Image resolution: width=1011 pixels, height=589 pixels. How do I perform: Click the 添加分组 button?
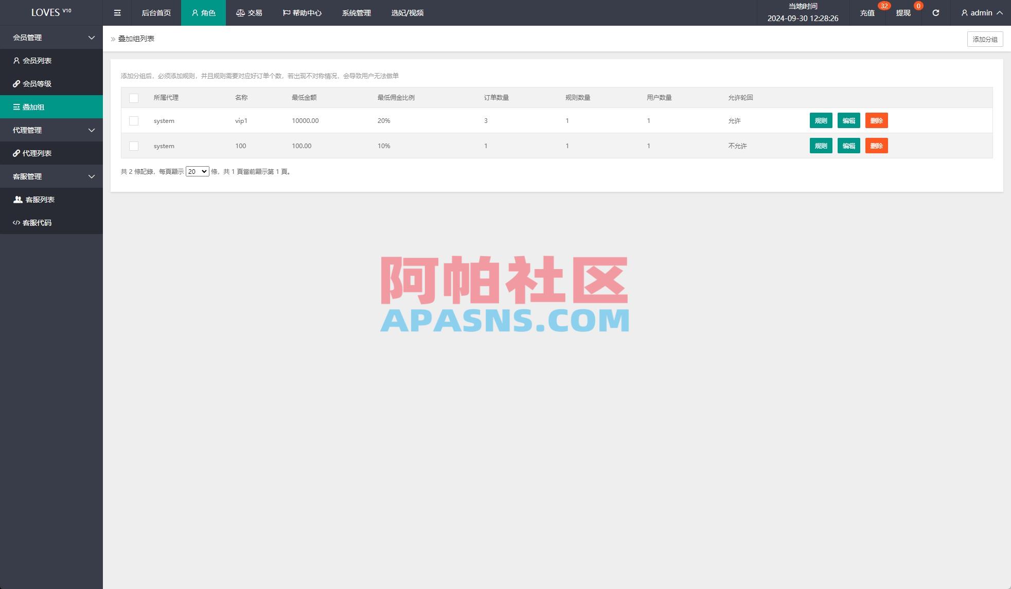click(x=984, y=39)
